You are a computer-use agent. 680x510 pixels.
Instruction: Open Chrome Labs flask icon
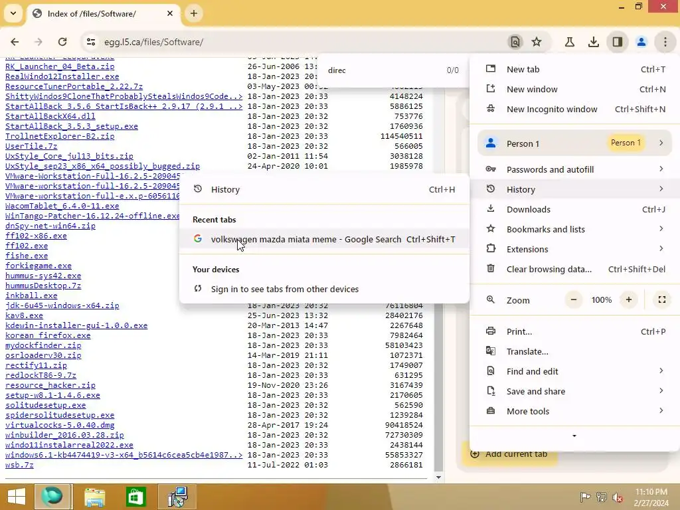[570, 42]
